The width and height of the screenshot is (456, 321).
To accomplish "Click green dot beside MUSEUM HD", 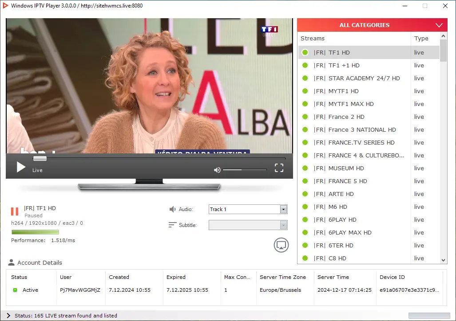I will [x=305, y=168].
